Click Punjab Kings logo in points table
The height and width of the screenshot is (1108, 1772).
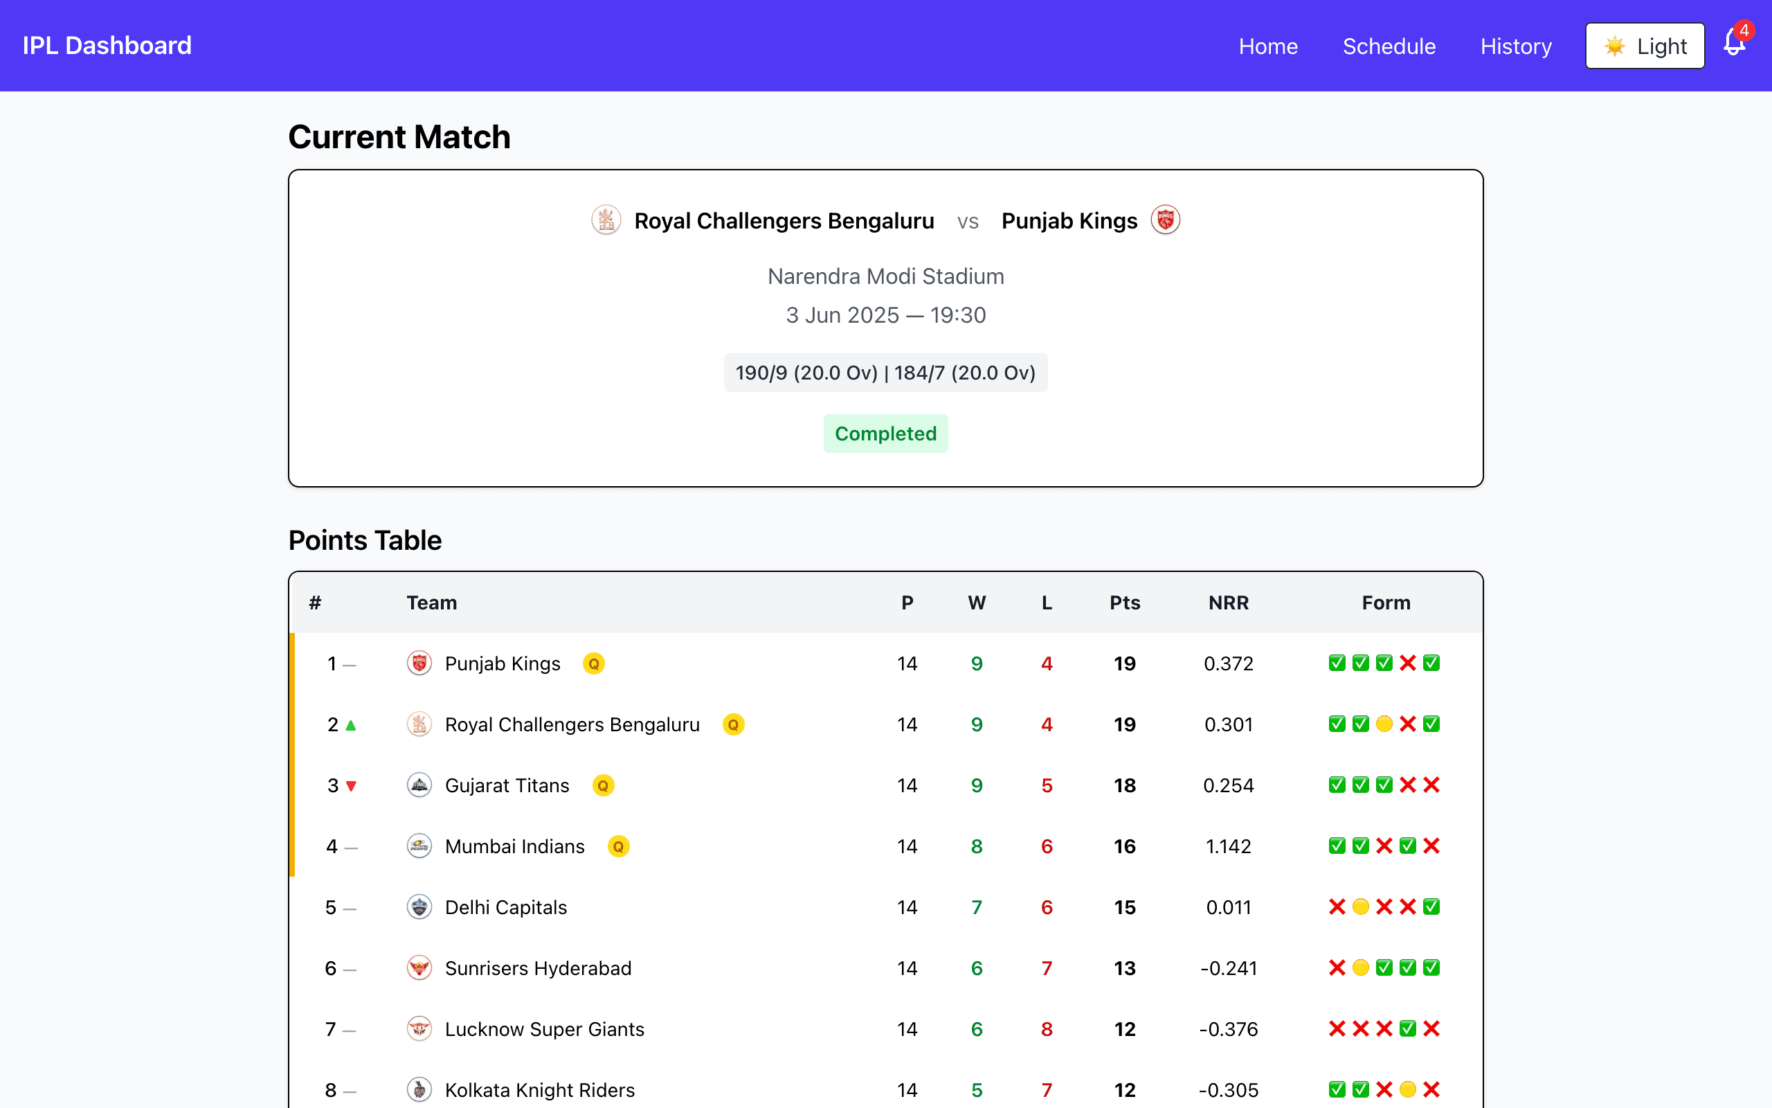(419, 664)
